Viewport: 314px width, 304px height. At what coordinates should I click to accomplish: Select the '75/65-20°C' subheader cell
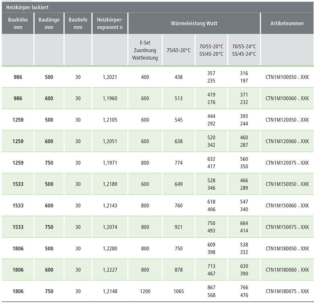pyautogui.click(x=178, y=50)
